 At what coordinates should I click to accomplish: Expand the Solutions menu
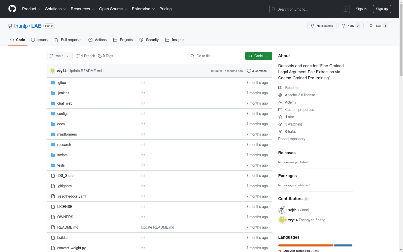point(56,9)
